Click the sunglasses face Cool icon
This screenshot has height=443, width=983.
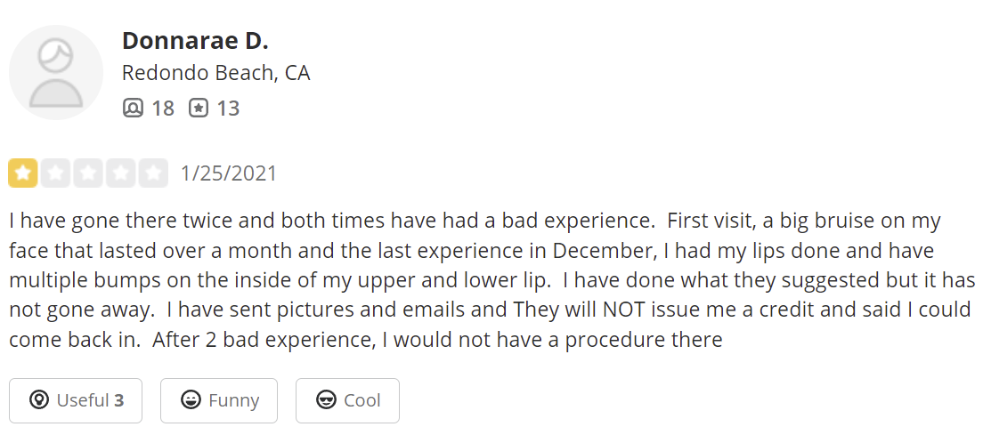point(326,400)
